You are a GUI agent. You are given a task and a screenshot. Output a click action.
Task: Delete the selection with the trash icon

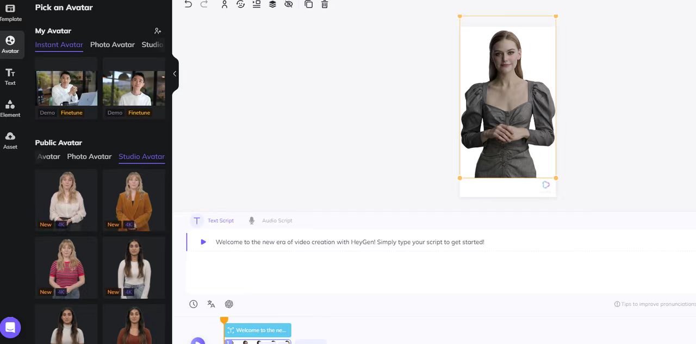[325, 4]
